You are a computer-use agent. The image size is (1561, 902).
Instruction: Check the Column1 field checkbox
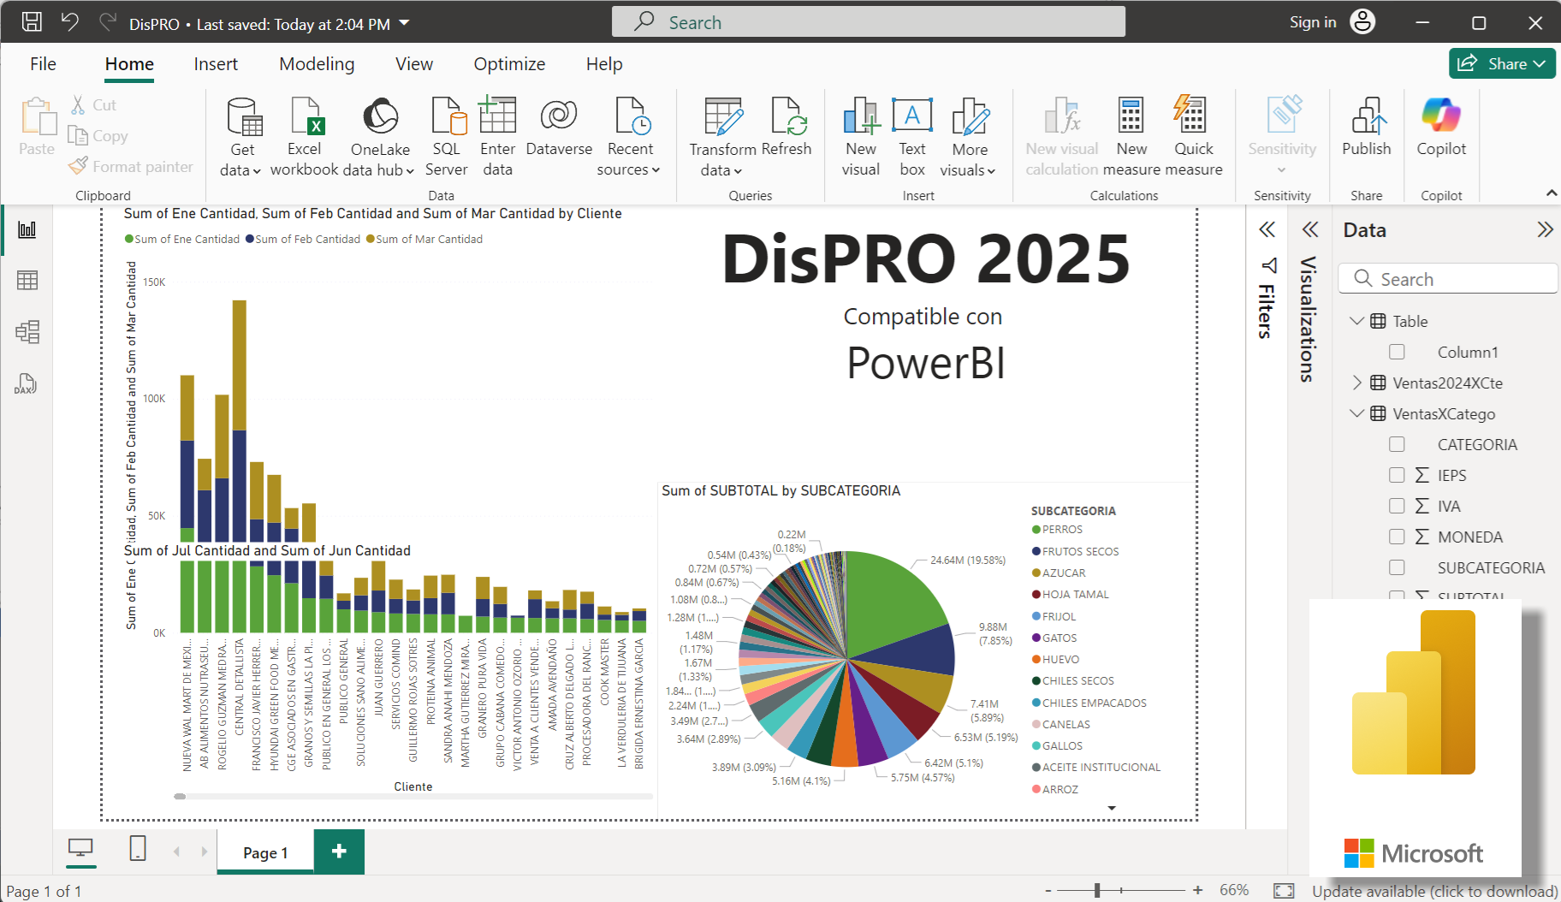point(1397,352)
